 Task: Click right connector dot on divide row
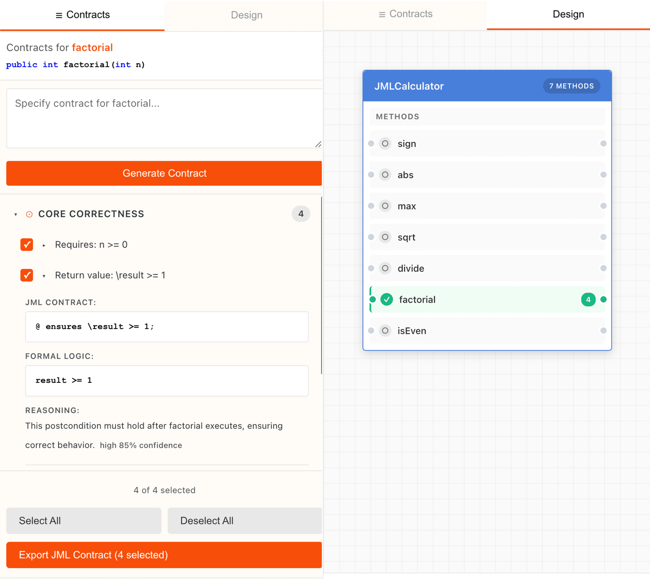(x=603, y=268)
